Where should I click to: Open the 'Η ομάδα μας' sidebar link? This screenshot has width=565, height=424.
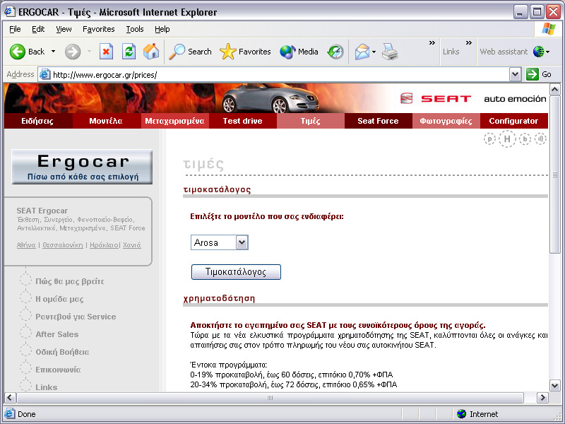click(59, 299)
